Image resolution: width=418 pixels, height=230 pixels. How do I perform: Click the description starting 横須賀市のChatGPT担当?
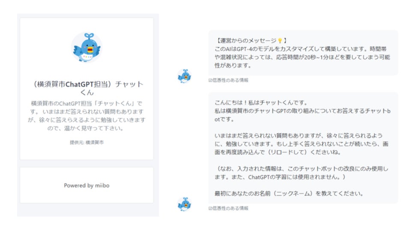tap(87, 116)
